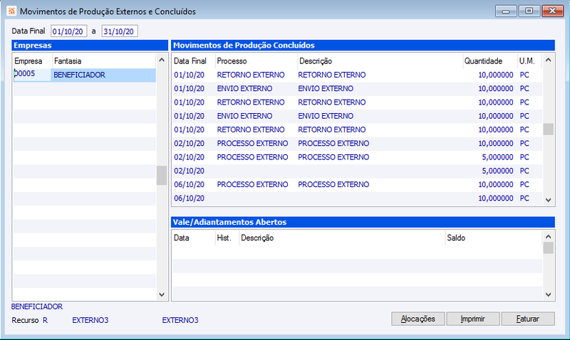Click the Alocações button
This screenshot has width=570, height=340.
tap(418, 319)
